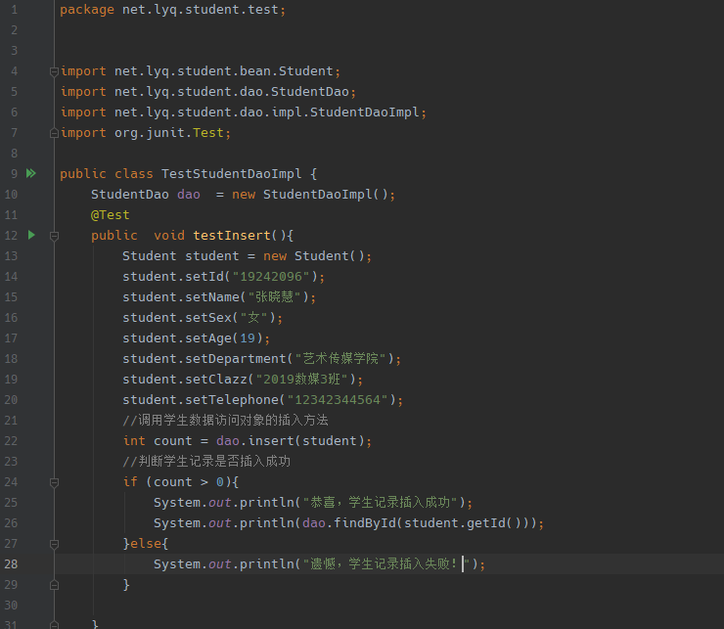
Task: Click line number 22 in gutter
Action: (x=11, y=441)
